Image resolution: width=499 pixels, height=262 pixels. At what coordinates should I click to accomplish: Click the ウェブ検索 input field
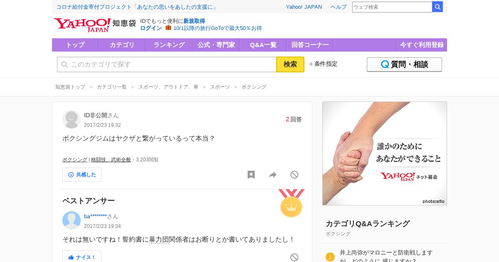(392, 7)
